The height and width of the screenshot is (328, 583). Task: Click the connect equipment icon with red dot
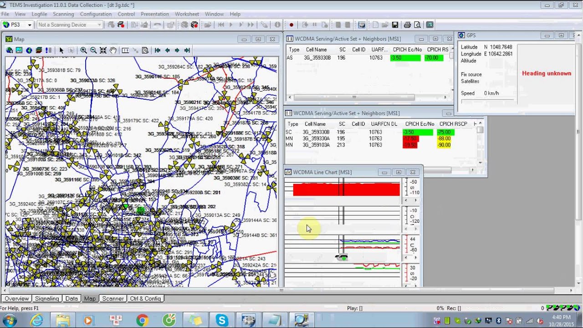(121, 25)
